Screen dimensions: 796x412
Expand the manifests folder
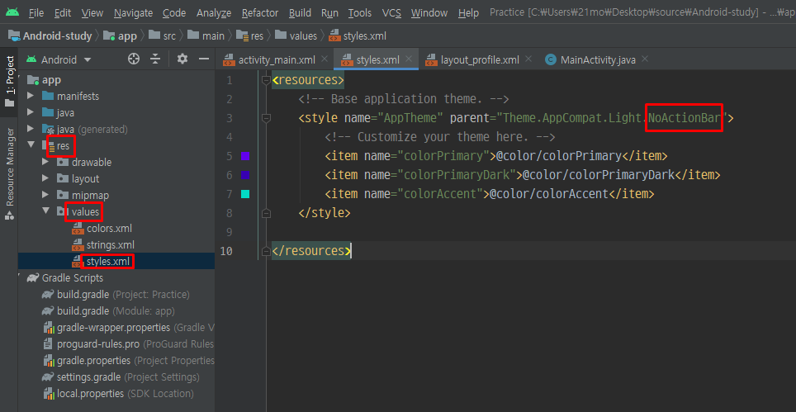coord(31,97)
